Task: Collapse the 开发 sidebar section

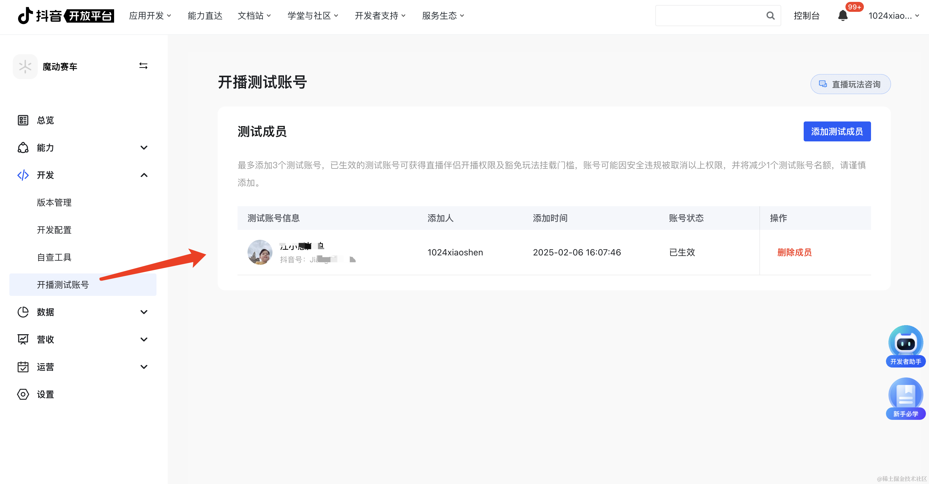Action: tap(144, 175)
